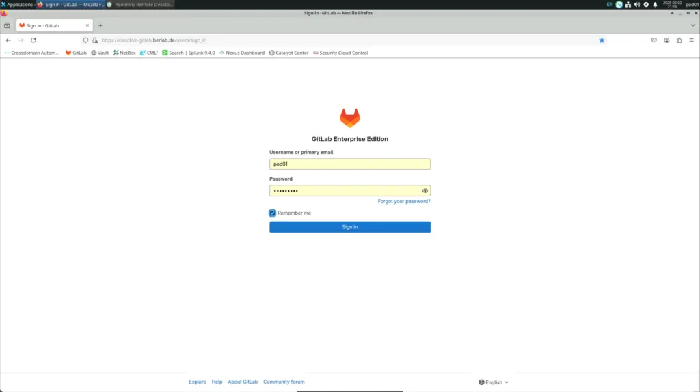Open the GitLab bookmark in bookmarks bar
This screenshot has width=700, height=392.
coord(76,53)
